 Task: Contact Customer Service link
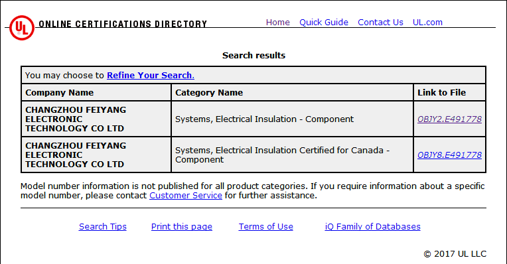pyautogui.click(x=186, y=196)
